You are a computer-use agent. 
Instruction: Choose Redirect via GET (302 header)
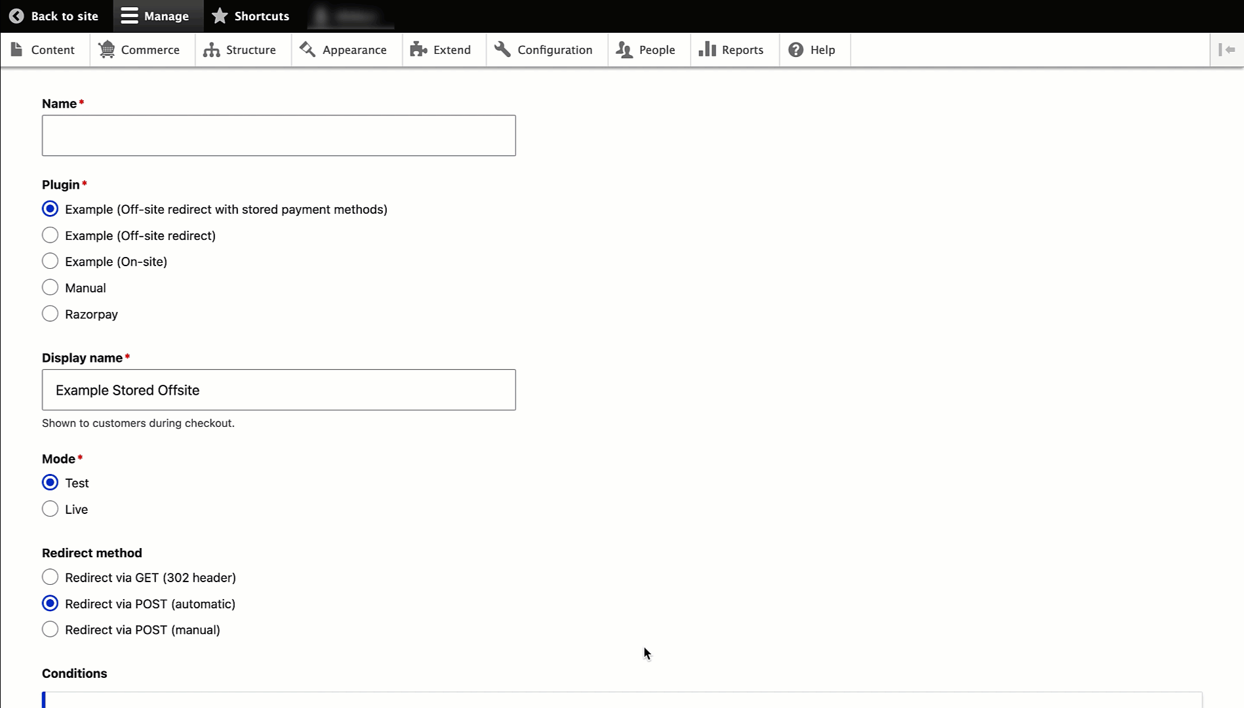tap(50, 577)
